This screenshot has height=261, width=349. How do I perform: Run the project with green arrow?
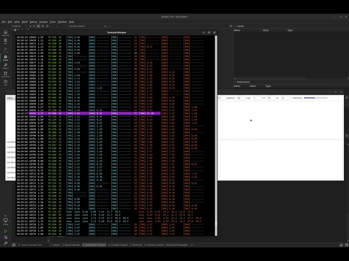[x=5, y=231]
